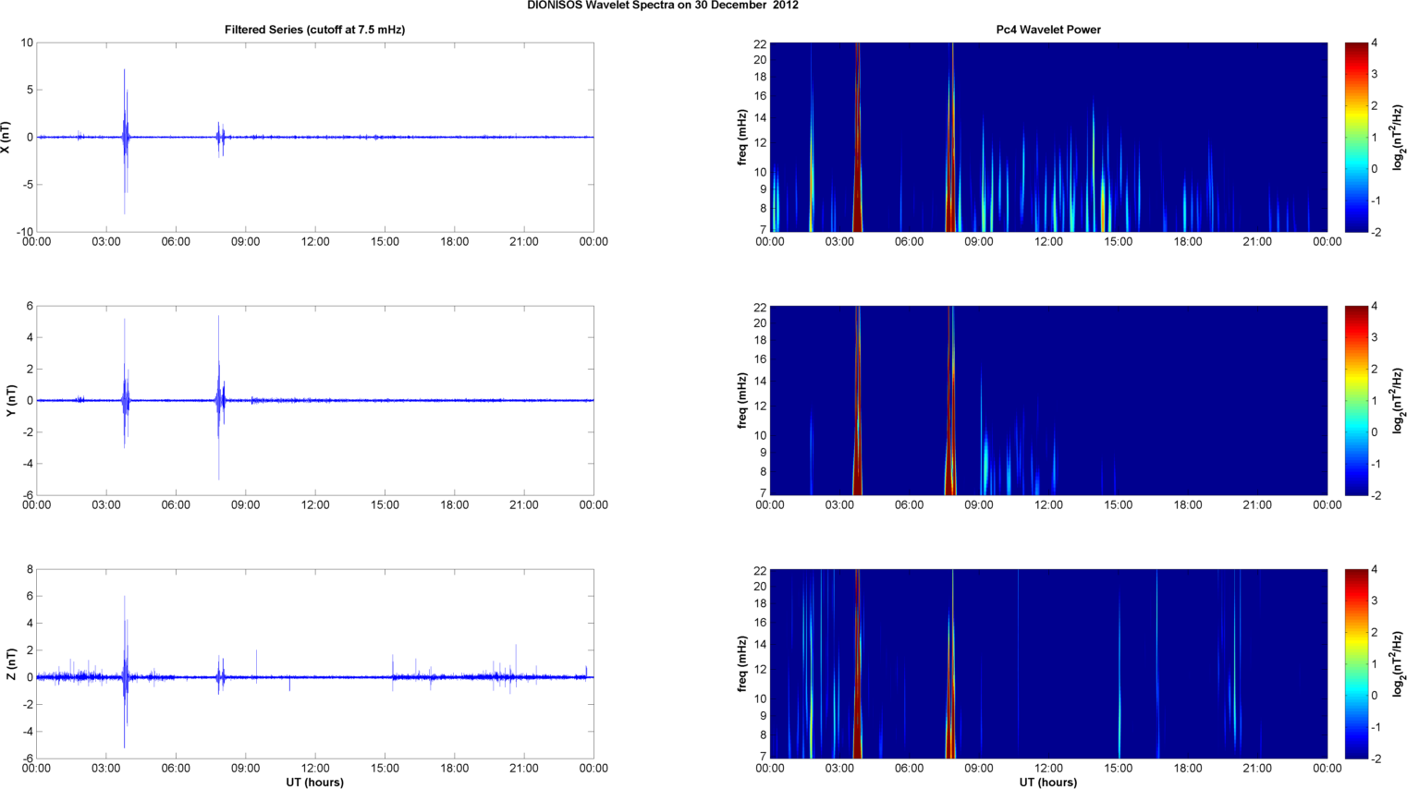Select the Filtered Series panel heading
This screenshot has width=1407, height=789.
[x=314, y=30]
